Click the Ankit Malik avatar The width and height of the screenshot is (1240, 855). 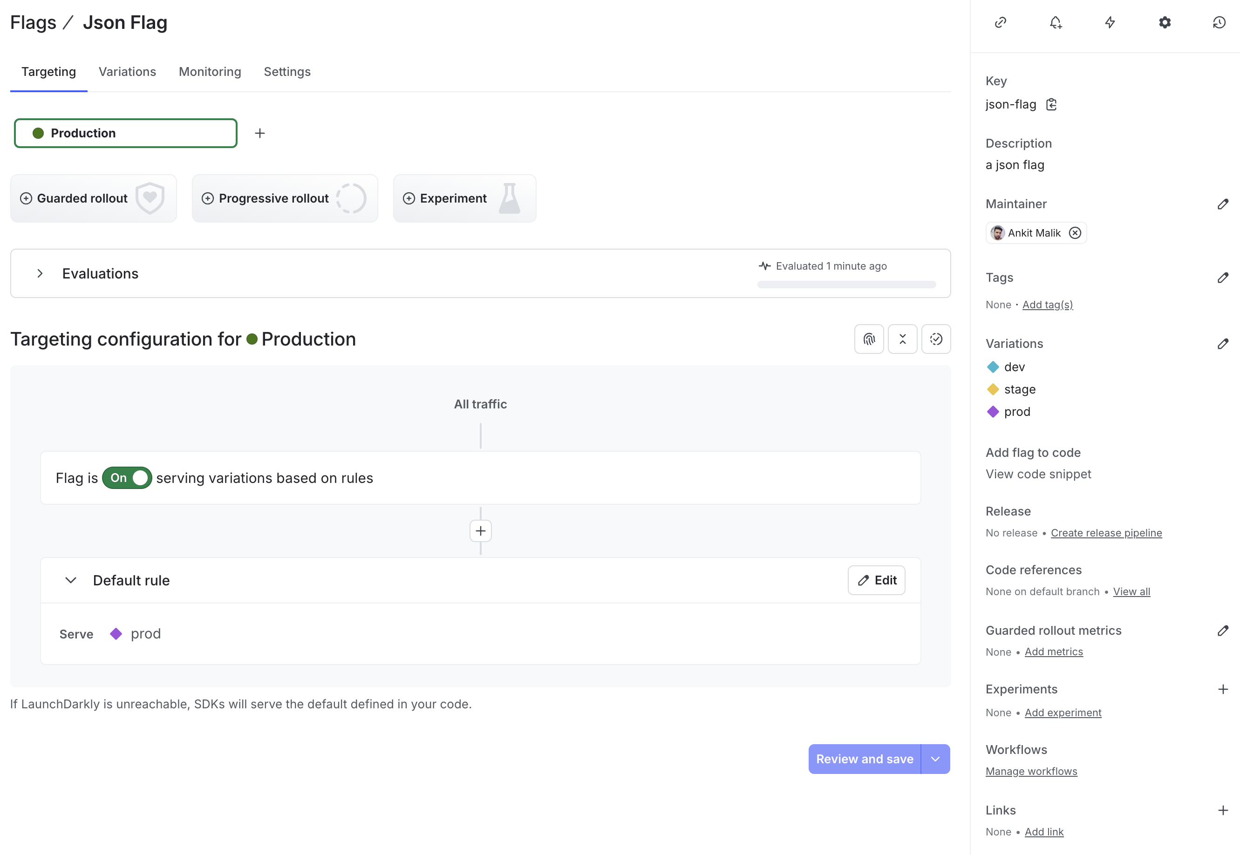tap(997, 233)
